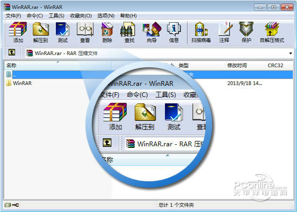The width and height of the screenshot is (297, 212).
Task: Start the 向导 (Wizard) tool
Action: click(152, 32)
